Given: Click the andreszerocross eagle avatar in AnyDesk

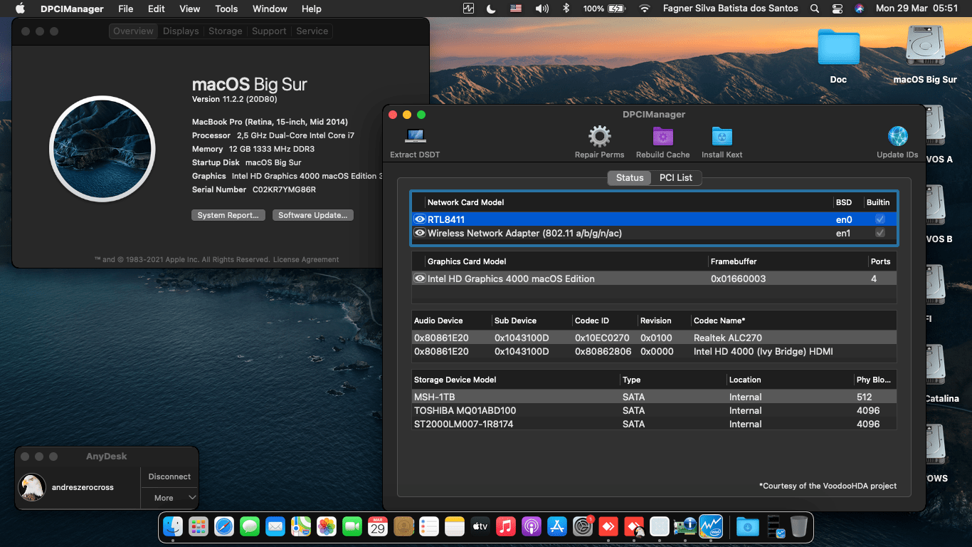Looking at the screenshot, I should [32, 487].
